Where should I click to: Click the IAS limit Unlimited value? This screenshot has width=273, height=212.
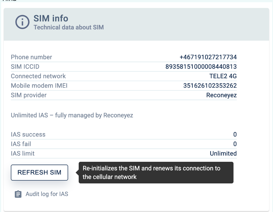pyautogui.click(x=223, y=153)
